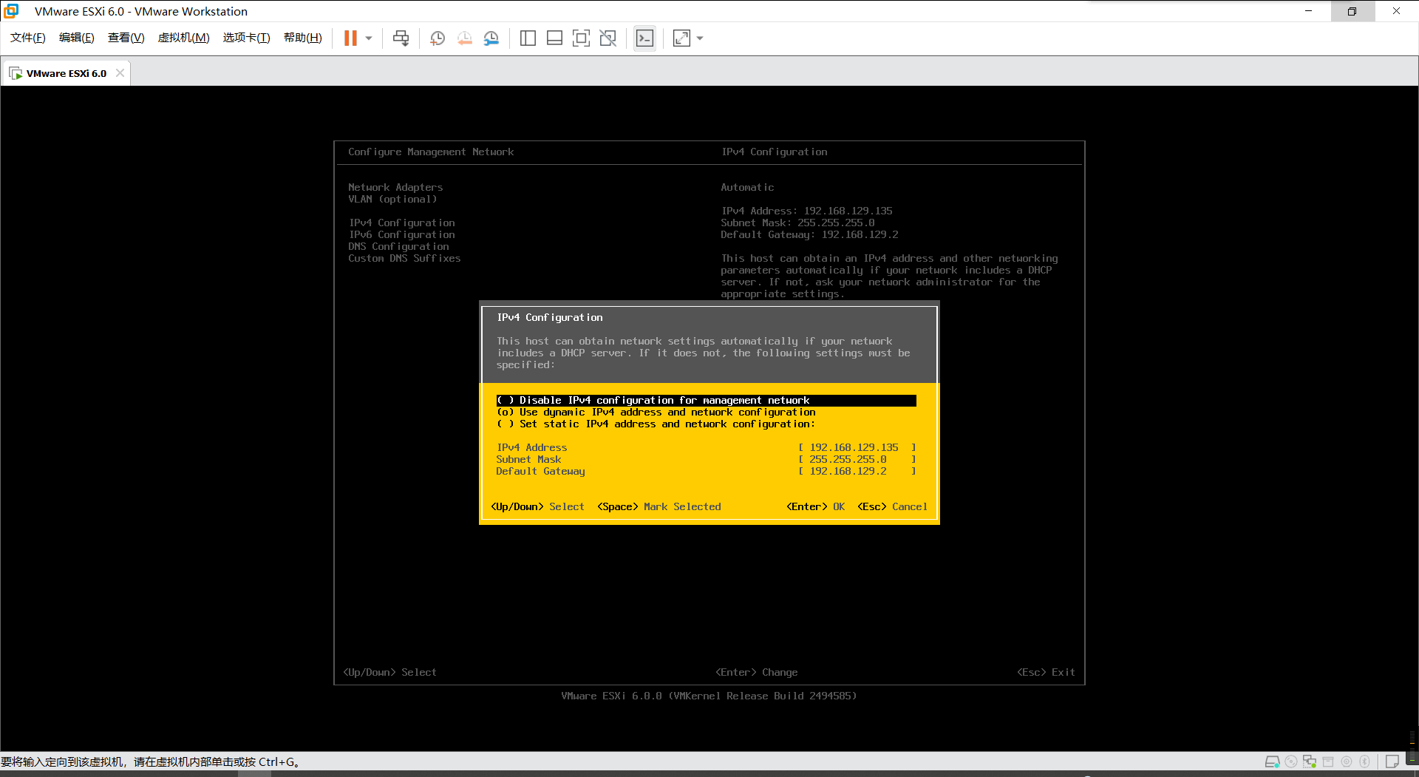Screen dimensions: 1419x777
Task: Enter full screen mode icon
Action: click(x=581, y=38)
